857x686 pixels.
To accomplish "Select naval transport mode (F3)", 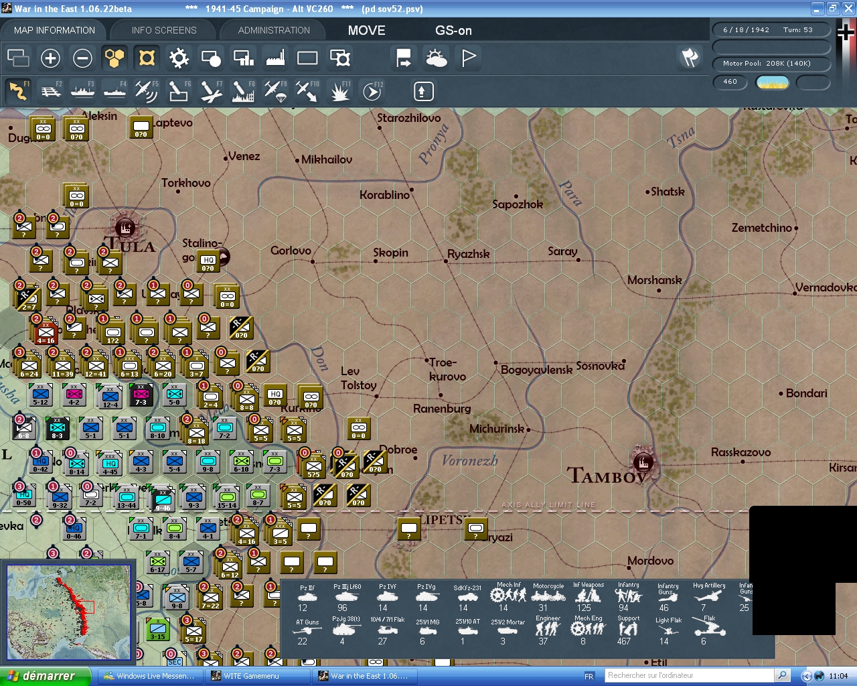I will tap(82, 90).
